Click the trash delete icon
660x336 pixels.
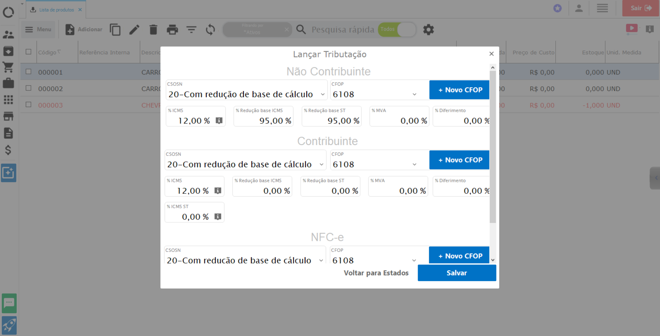click(x=153, y=30)
